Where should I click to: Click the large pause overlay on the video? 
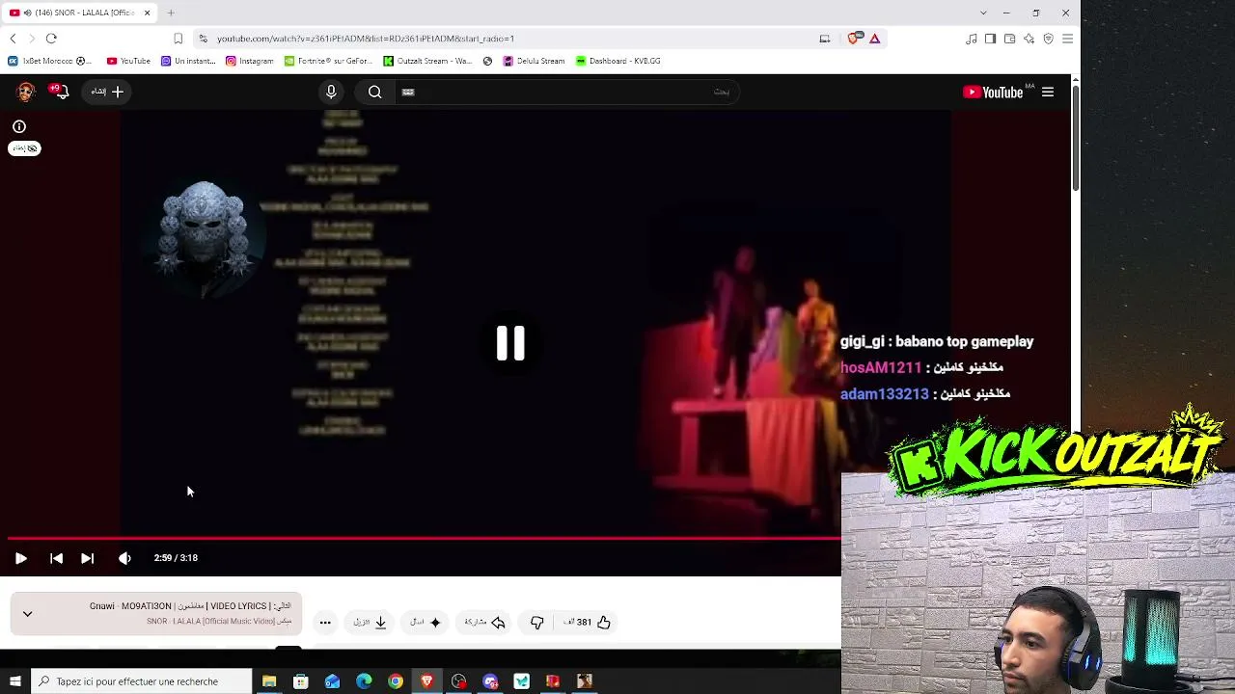tap(510, 343)
